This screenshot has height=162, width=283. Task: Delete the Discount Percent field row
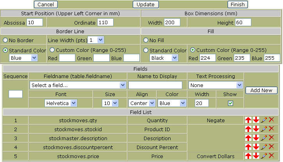coord(272,147)
